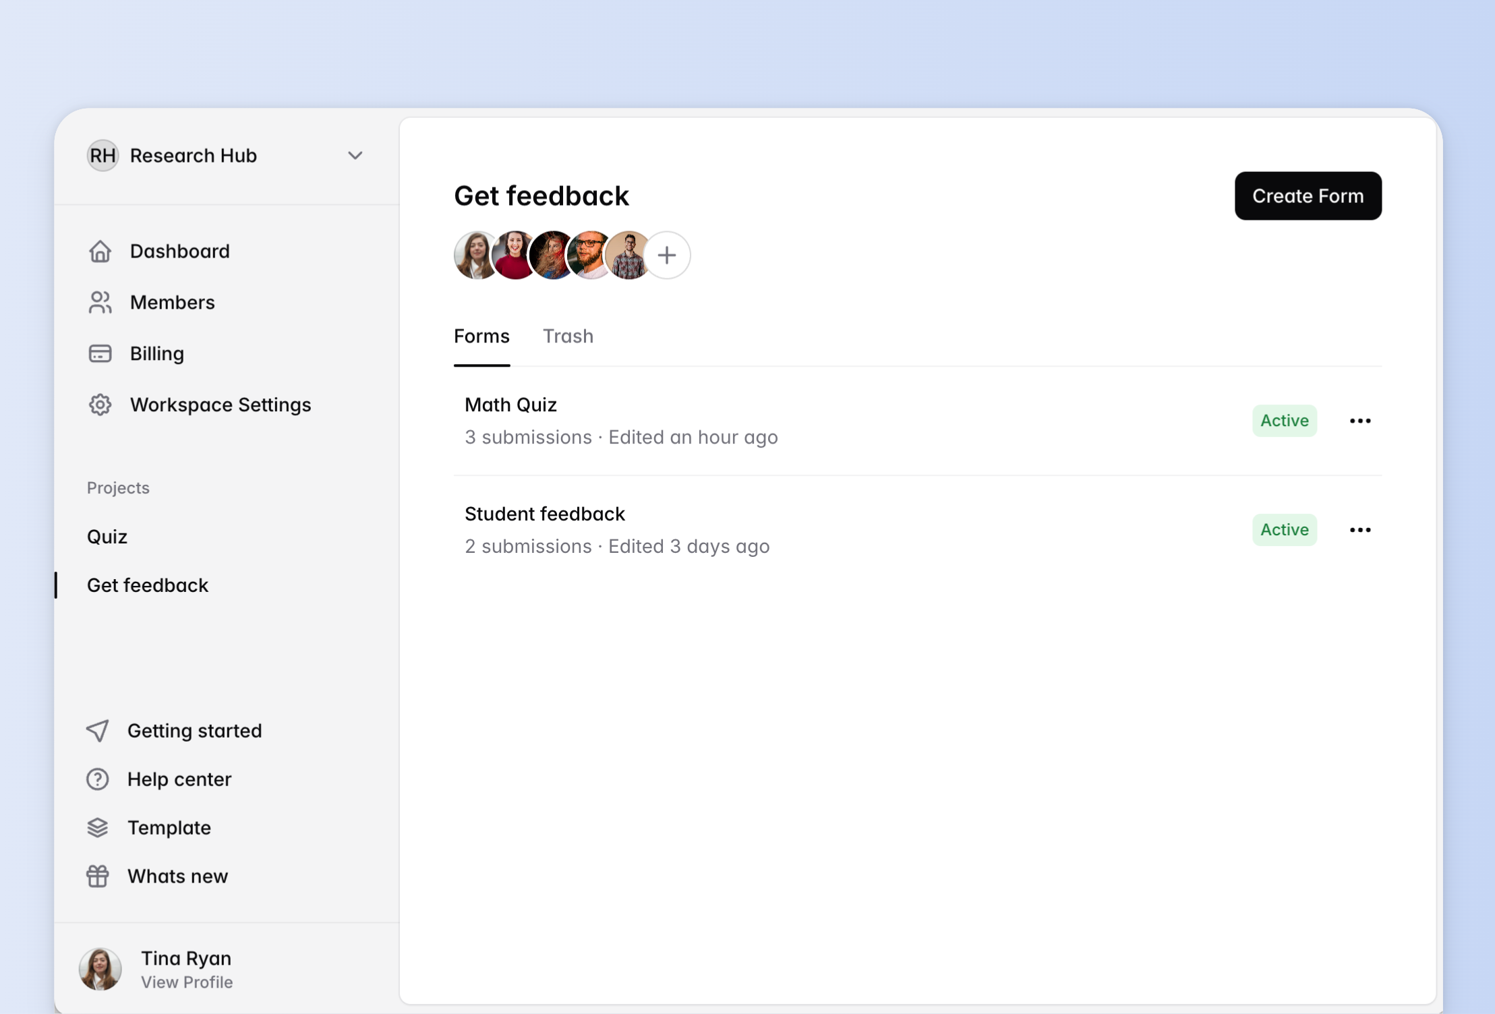Toggle Student feedback Active status badge
1495x1014 pixels.
pos(1283,530)
